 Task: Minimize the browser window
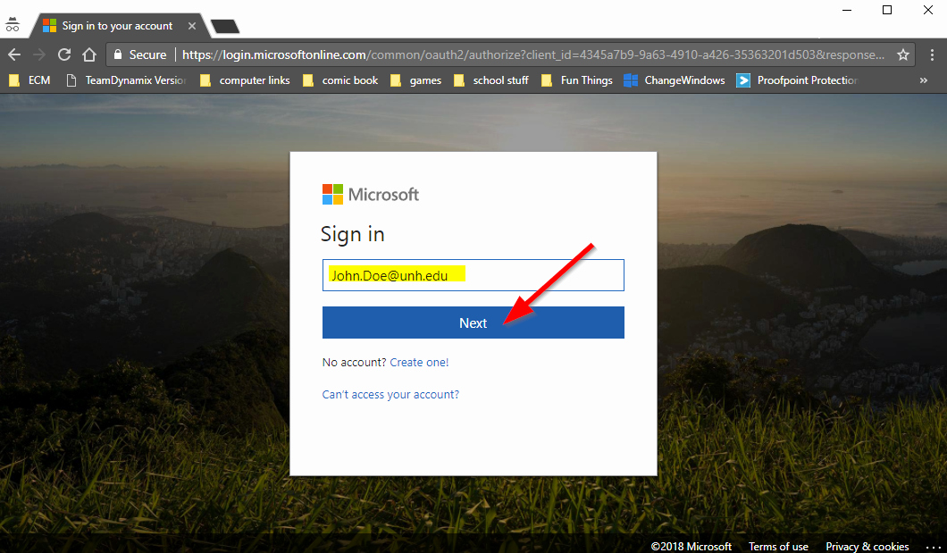coord(847,10)
